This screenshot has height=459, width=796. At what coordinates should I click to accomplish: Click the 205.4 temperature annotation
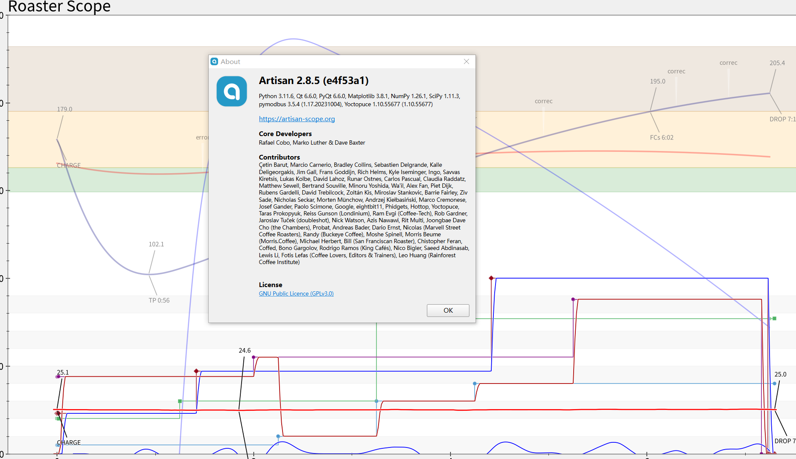[778, 63]
